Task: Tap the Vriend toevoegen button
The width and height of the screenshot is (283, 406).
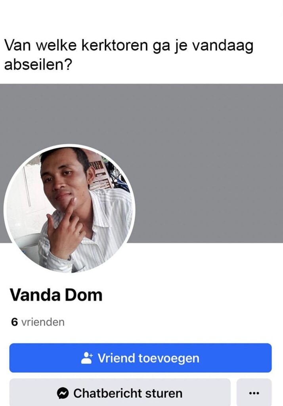Action: [141, 358]
